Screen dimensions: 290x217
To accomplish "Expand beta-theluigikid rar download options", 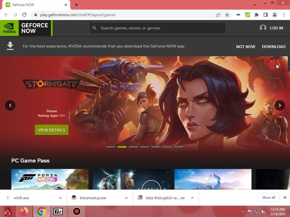I will pos(192,198).
